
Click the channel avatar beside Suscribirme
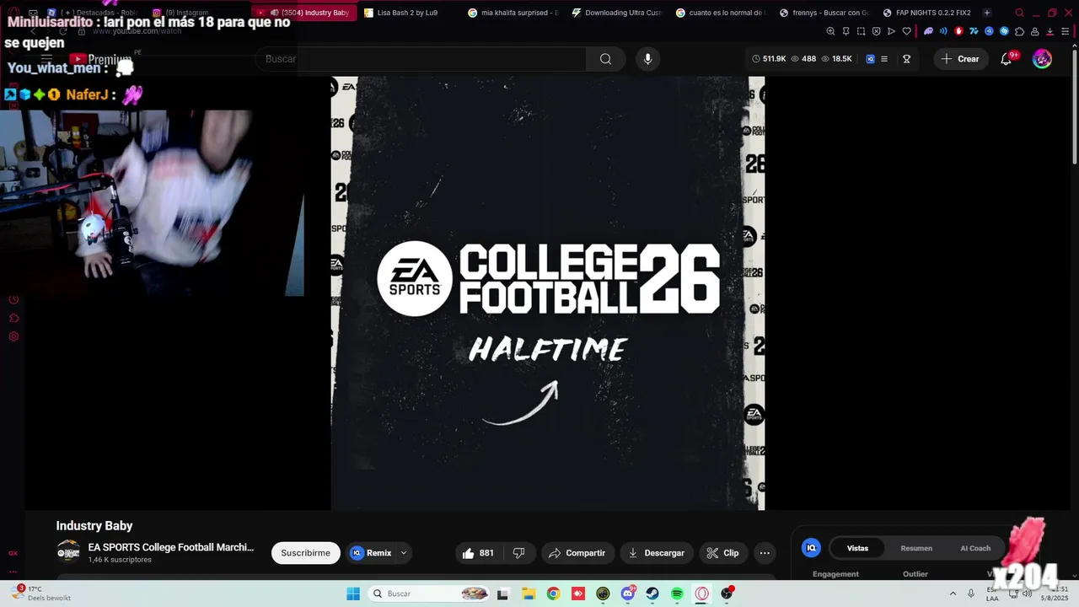(68, 552)
